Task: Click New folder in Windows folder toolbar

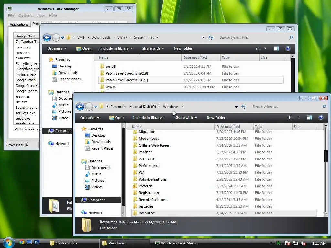Action: point(216,118)
